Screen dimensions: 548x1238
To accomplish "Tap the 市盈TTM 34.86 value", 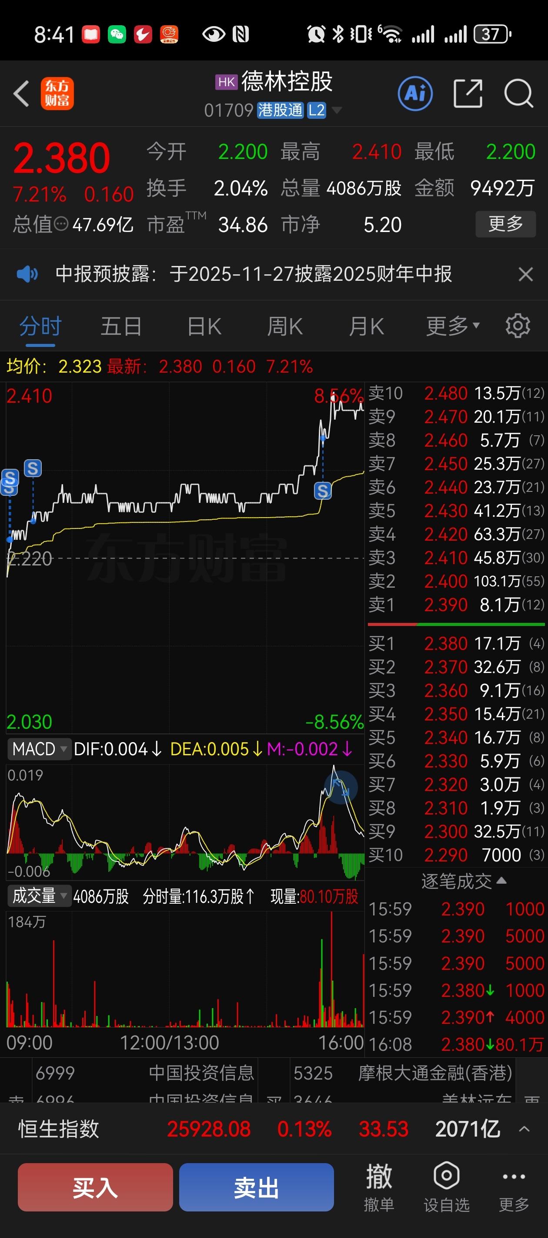I will click(243, 225).
